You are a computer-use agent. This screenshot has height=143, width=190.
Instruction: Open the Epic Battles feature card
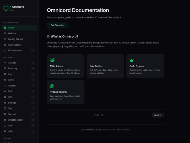click(x=105, y=66)
